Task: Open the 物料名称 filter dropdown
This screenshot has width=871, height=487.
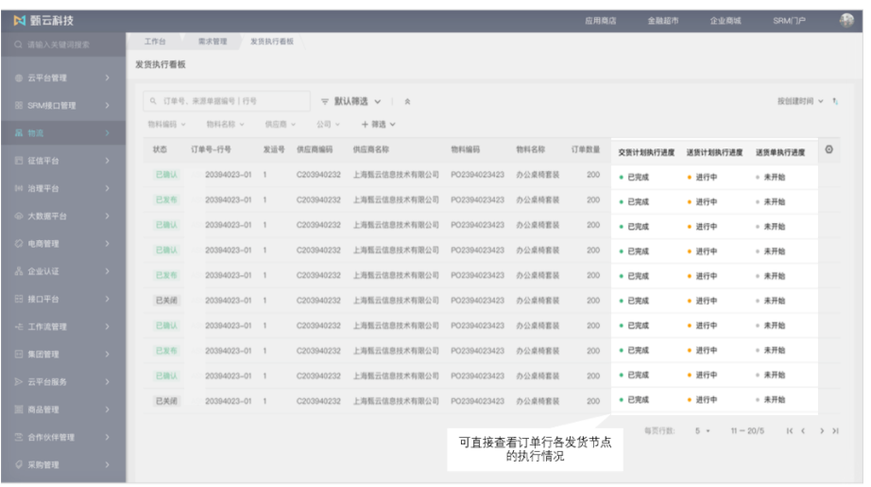Action: point(225,125)
